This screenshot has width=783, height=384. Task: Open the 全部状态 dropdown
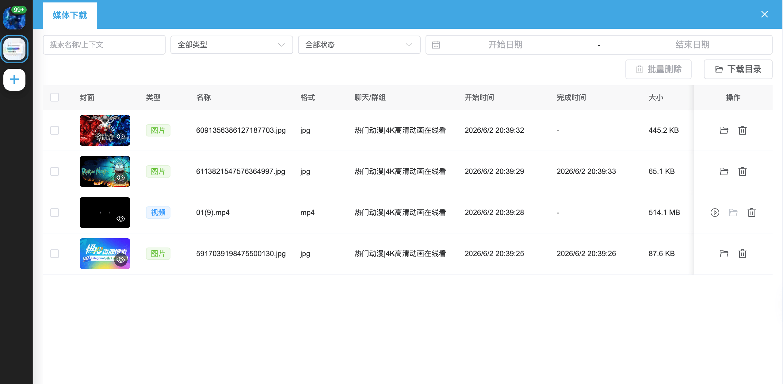click(x=359, y=45)
